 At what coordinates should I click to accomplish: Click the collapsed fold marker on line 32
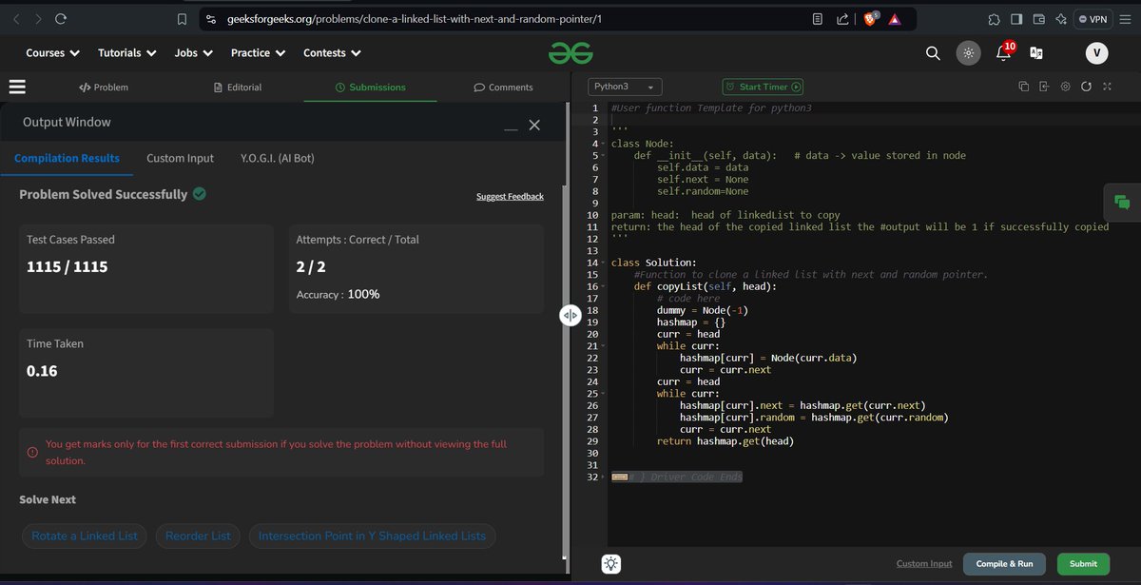coord(619,477)
